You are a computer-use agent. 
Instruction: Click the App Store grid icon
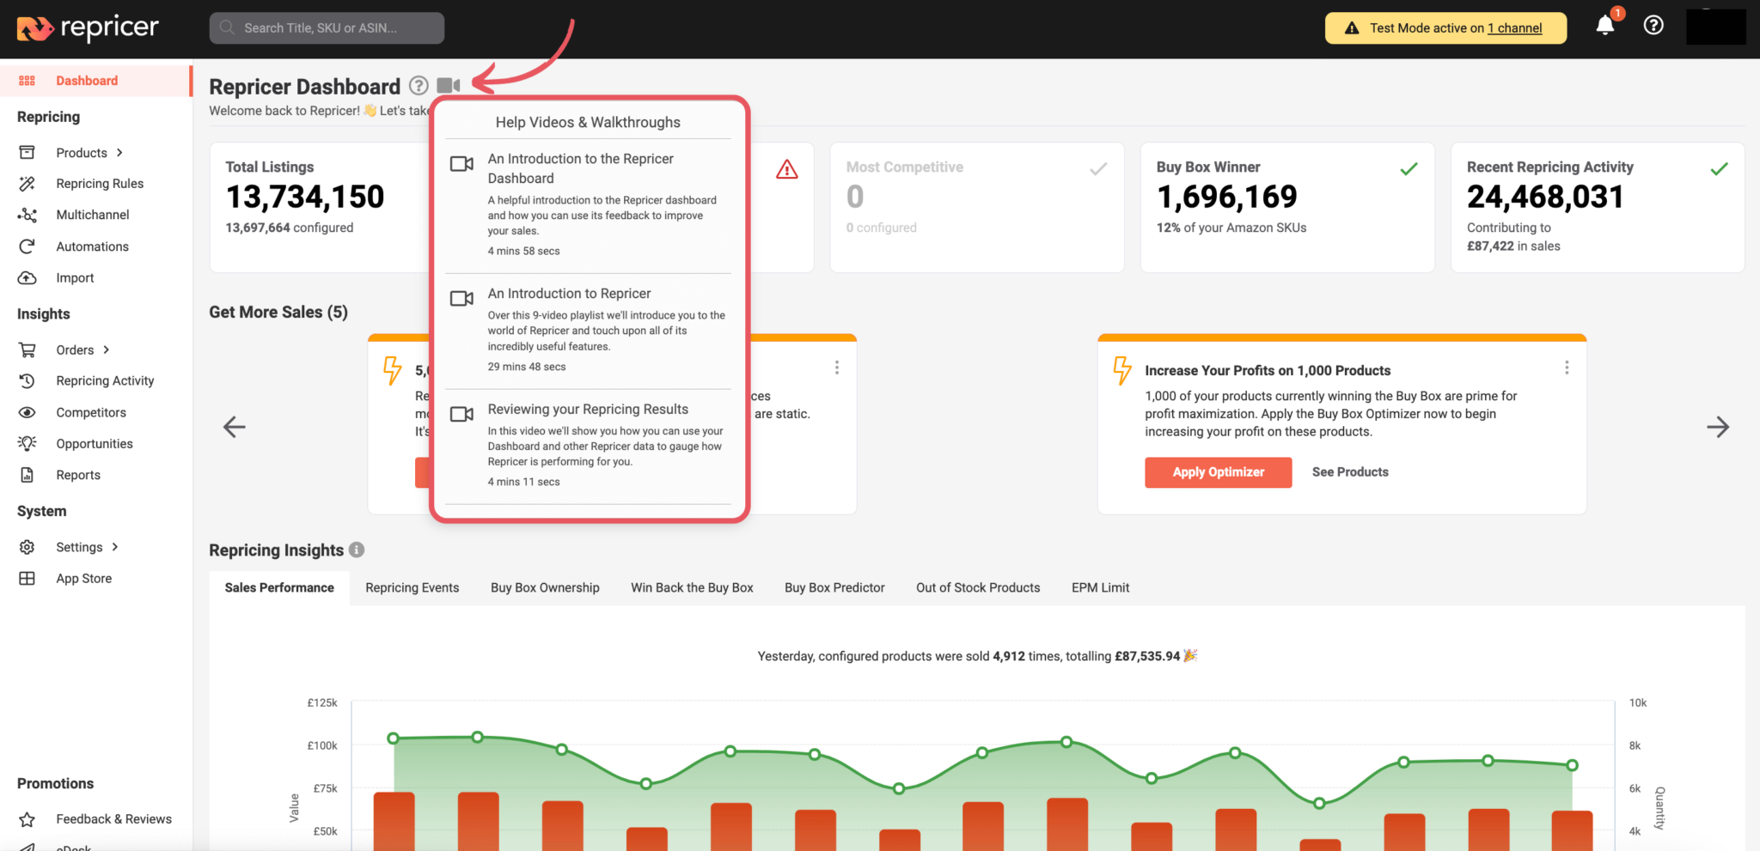tap(27, 579)
